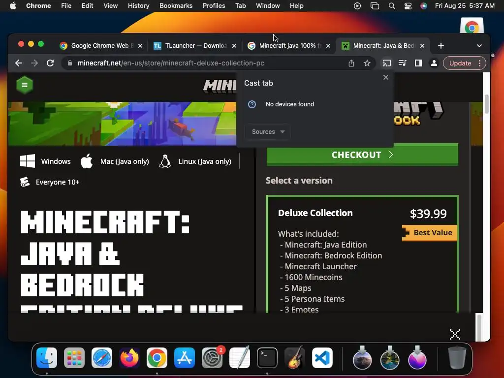The width and height of the screenshot is (504, 378).
Task: Expand the tab search chevron
Action: pos(479,46)
